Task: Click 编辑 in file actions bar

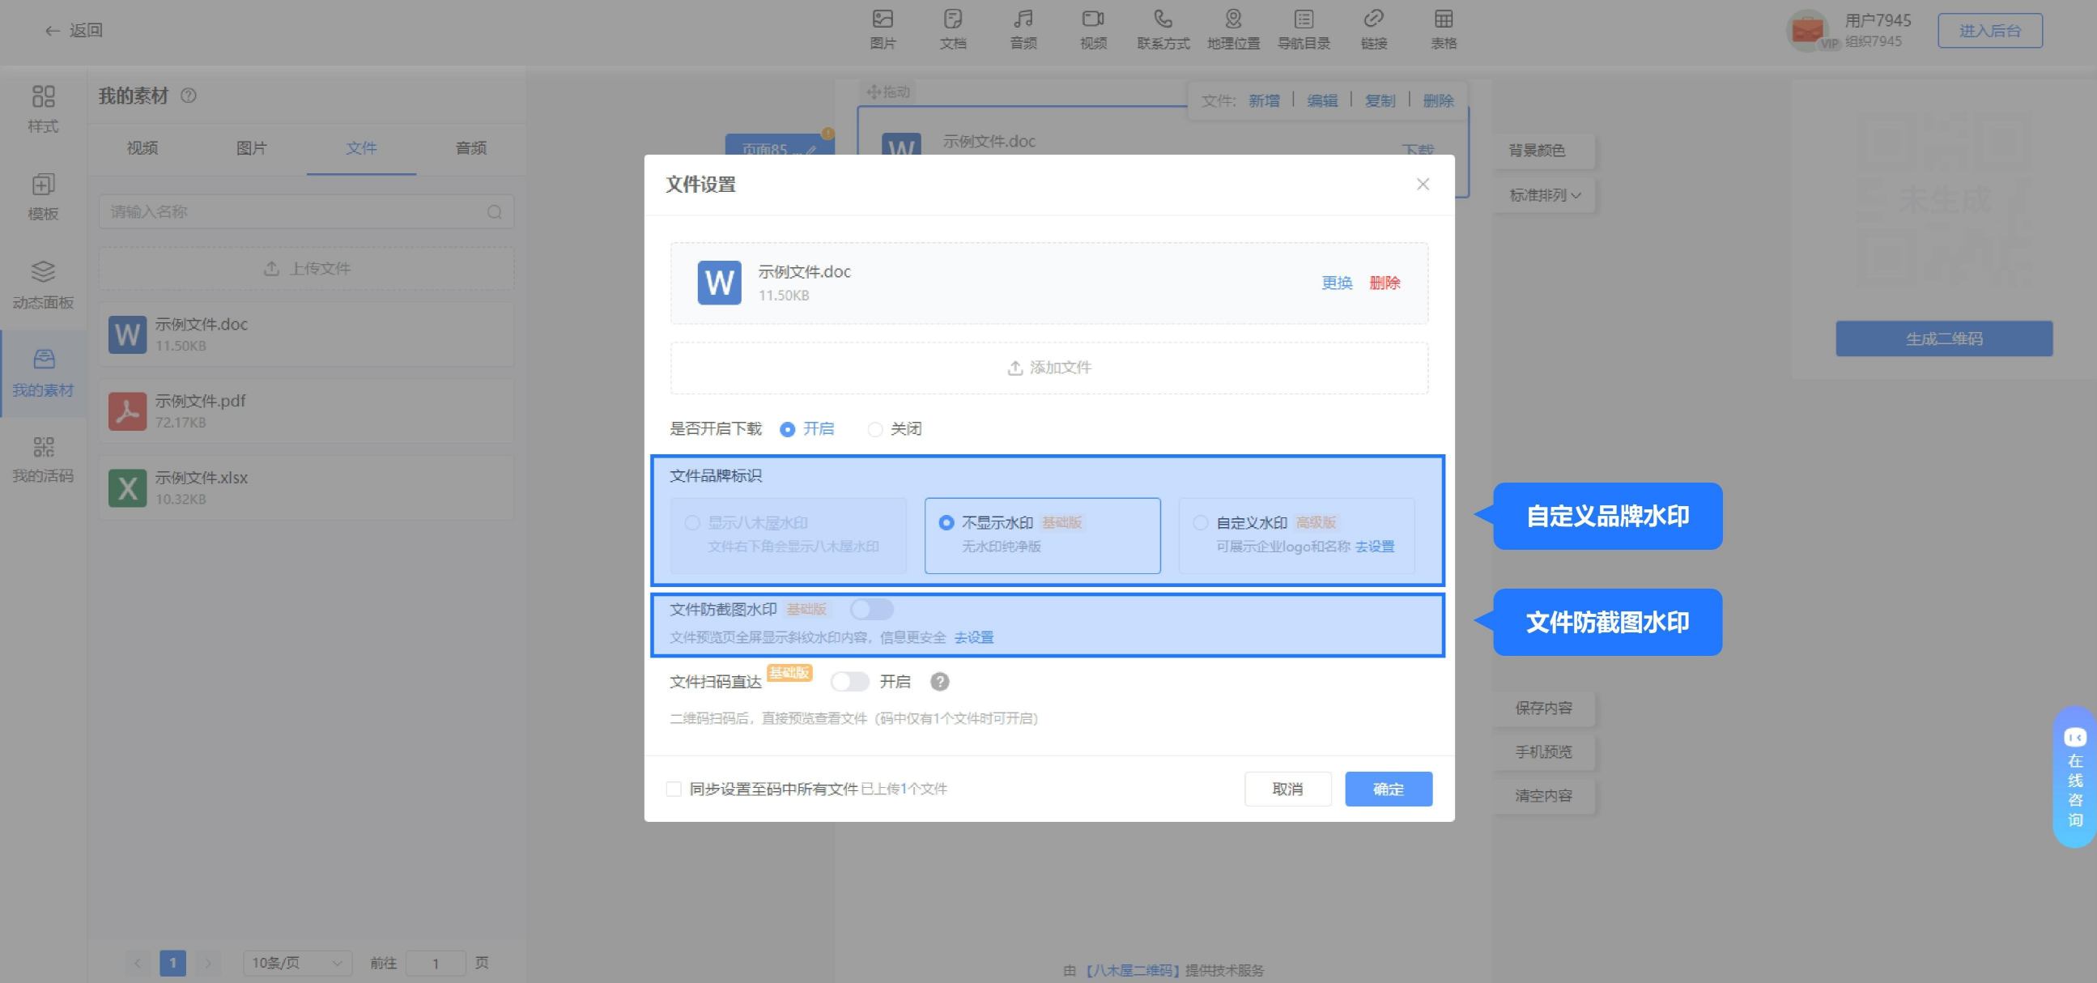Action: [x=1322, y=101]
